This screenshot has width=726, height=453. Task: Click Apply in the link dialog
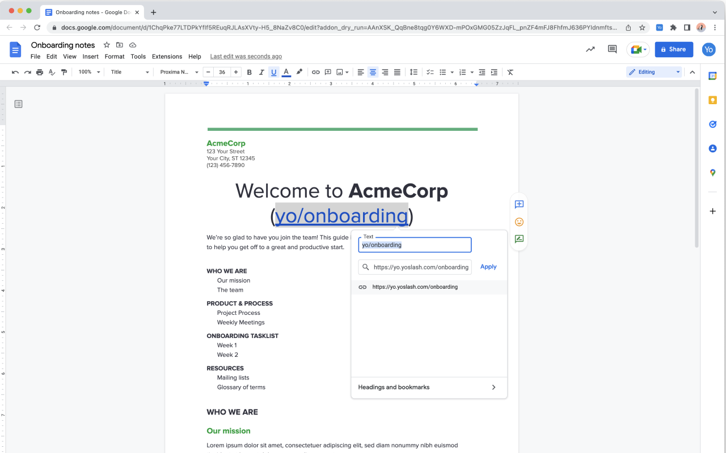pyautogui.click(x=488, y=267)
